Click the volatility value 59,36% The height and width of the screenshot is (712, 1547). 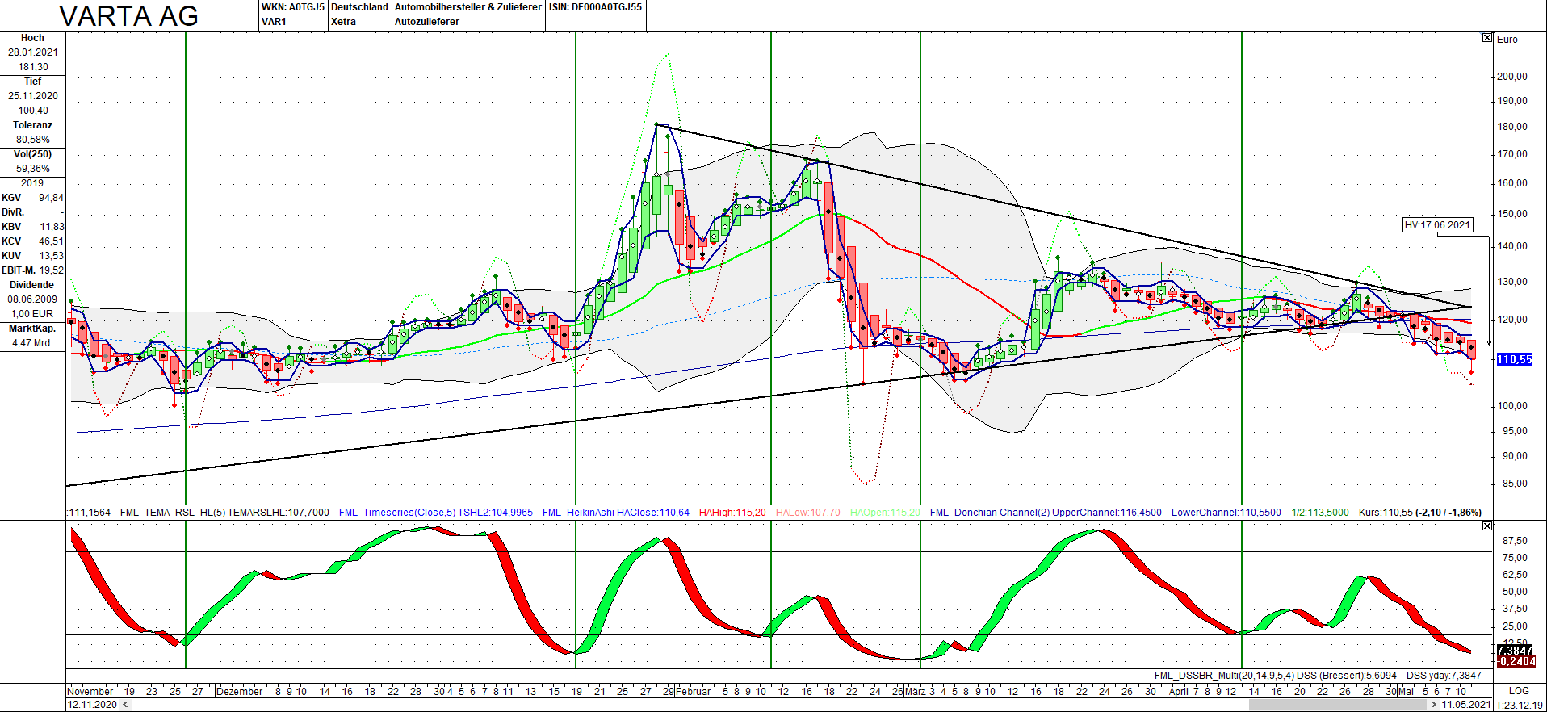tap(33, 169)
